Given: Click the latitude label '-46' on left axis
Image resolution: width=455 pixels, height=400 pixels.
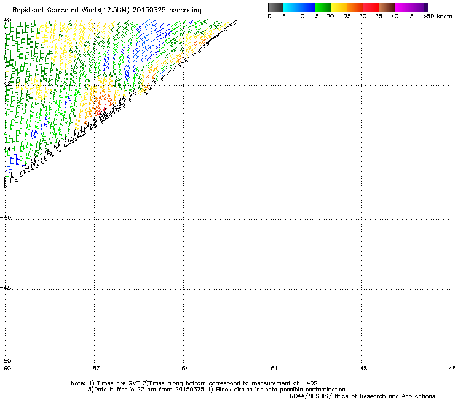Looking at the screenshot, I should coord(6,217).
